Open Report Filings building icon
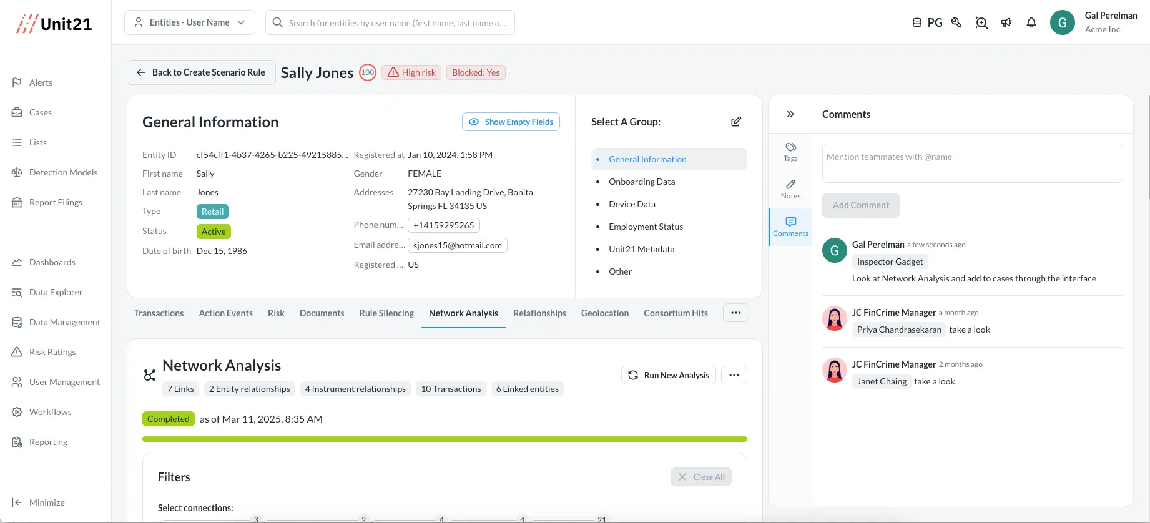1150x523 pixels. point(17,202)
